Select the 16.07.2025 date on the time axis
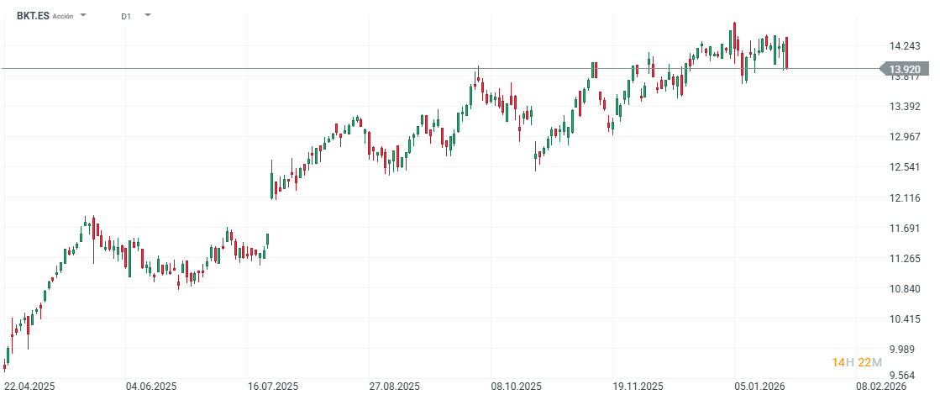This screenshot has height=400, width=940. click(x=273, y=387)
